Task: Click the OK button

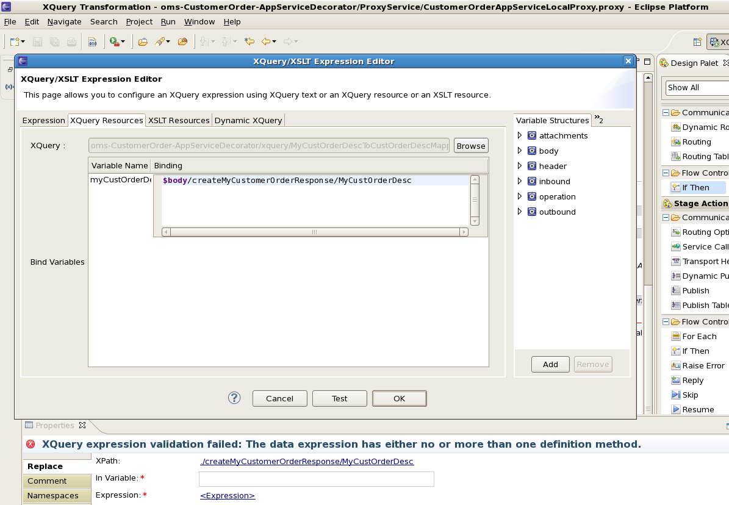Action: click(x=400, y=398)
